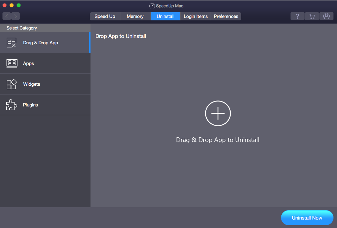Choose the Plugins puzzle piece icon
Image resolution: width=337 pixels, height=228 pixels.
(x=12, y=105)
